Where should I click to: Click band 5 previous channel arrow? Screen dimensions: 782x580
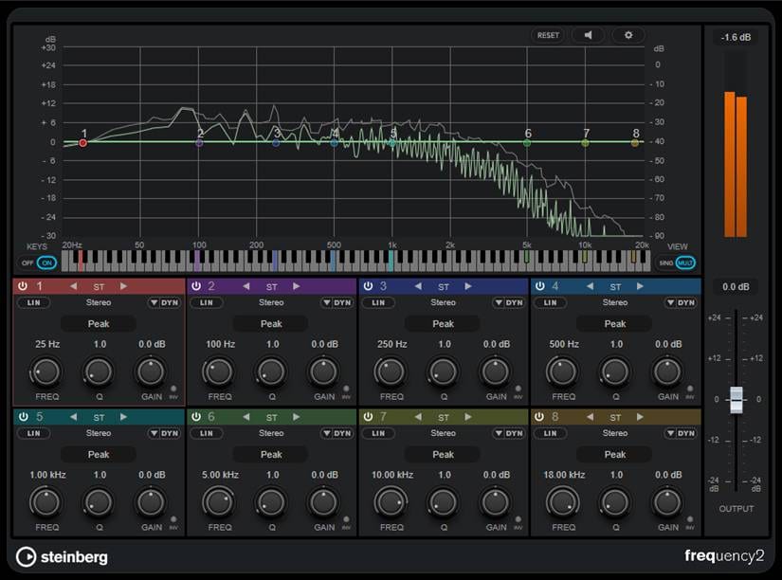[74, 417]
